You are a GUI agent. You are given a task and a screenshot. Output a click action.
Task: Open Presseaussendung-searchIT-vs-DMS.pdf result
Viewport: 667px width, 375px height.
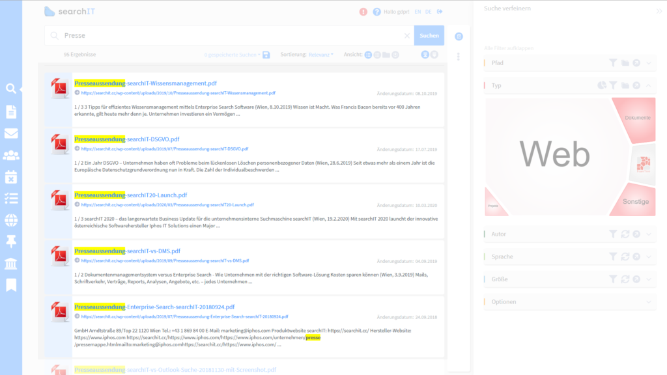(x=127, y=251)
